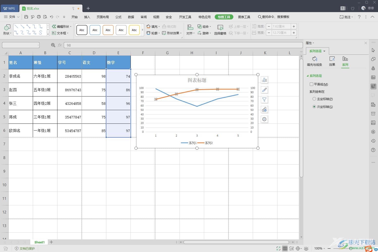Viewport: 378px width, 252px height.
Task: Open the Shapes (形状) gallery icon
Action: tap(7, 27)
